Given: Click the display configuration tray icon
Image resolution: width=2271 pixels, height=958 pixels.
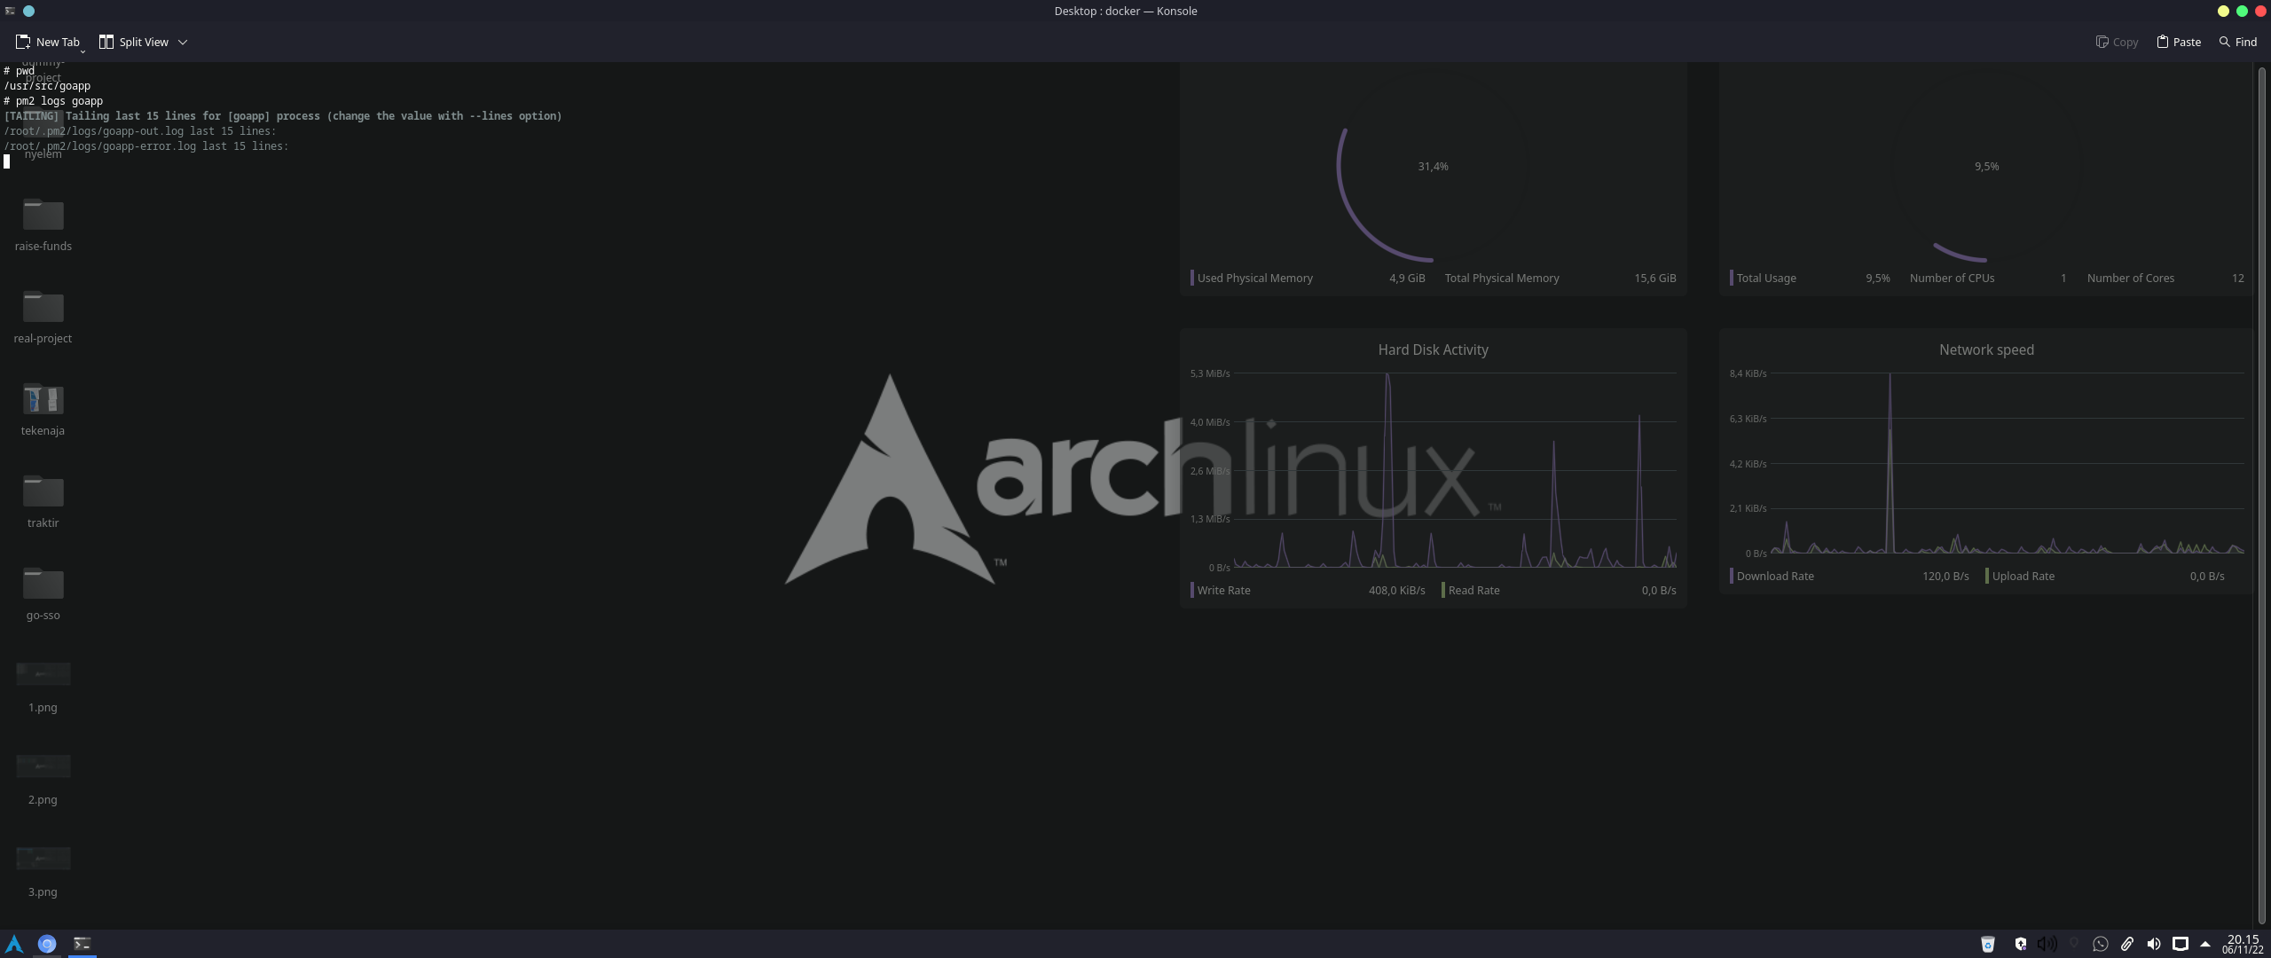Looking at the screenshot, I should [2180, 944].
